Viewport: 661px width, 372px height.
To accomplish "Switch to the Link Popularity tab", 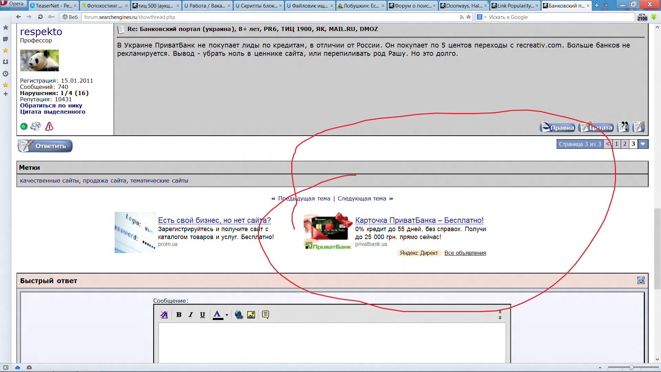I will point(515,6).
